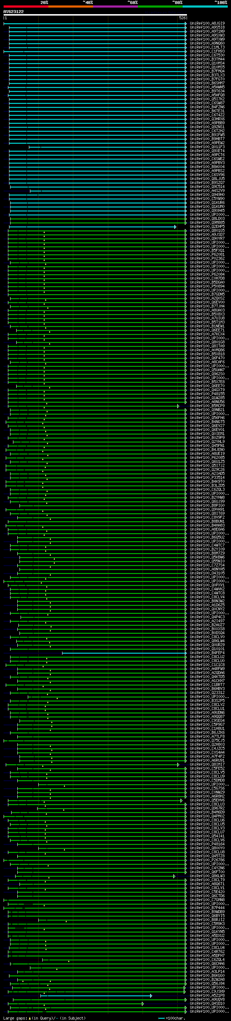Open hit UniRef100_B7P444

pyautogui.click(x=207, y=908)
